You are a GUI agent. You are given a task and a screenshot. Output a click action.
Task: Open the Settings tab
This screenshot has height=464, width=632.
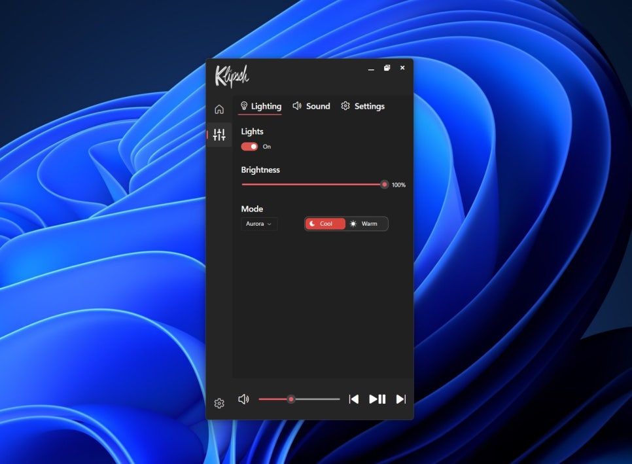[x=363, y=106]
